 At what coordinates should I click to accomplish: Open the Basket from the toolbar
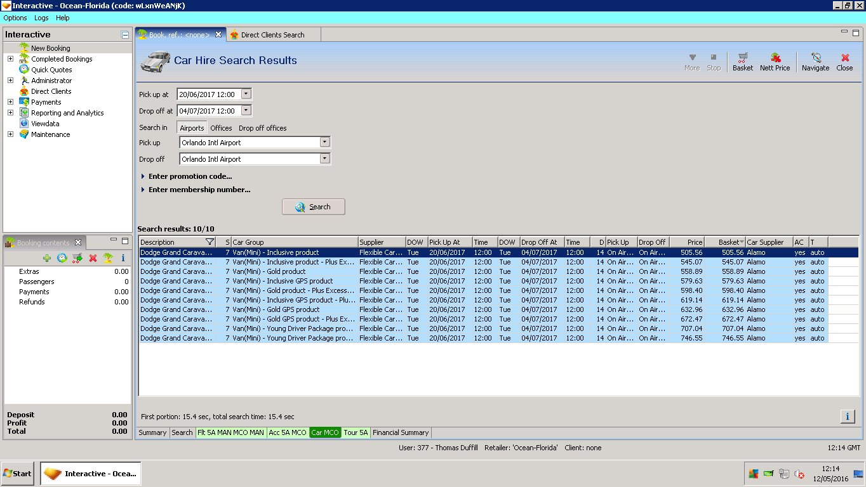[742, 62]
